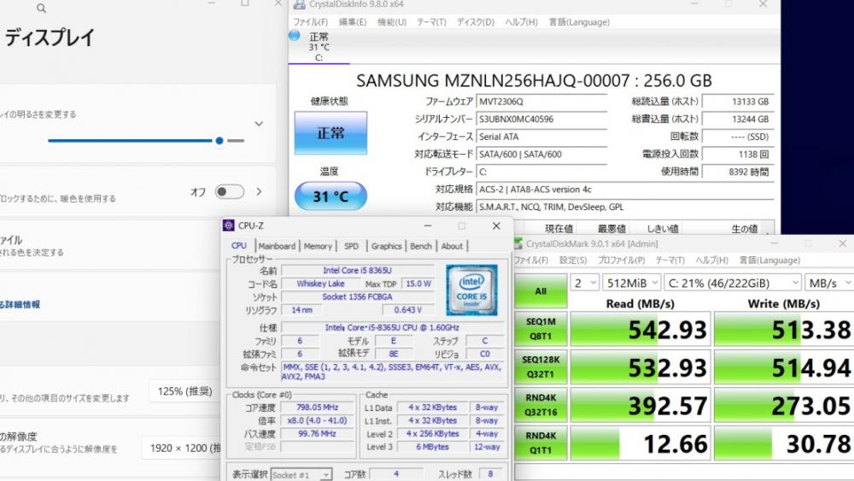Click the CrystalDiskMark title bar app icon
The image size is (854, 481).
[518, 243]
